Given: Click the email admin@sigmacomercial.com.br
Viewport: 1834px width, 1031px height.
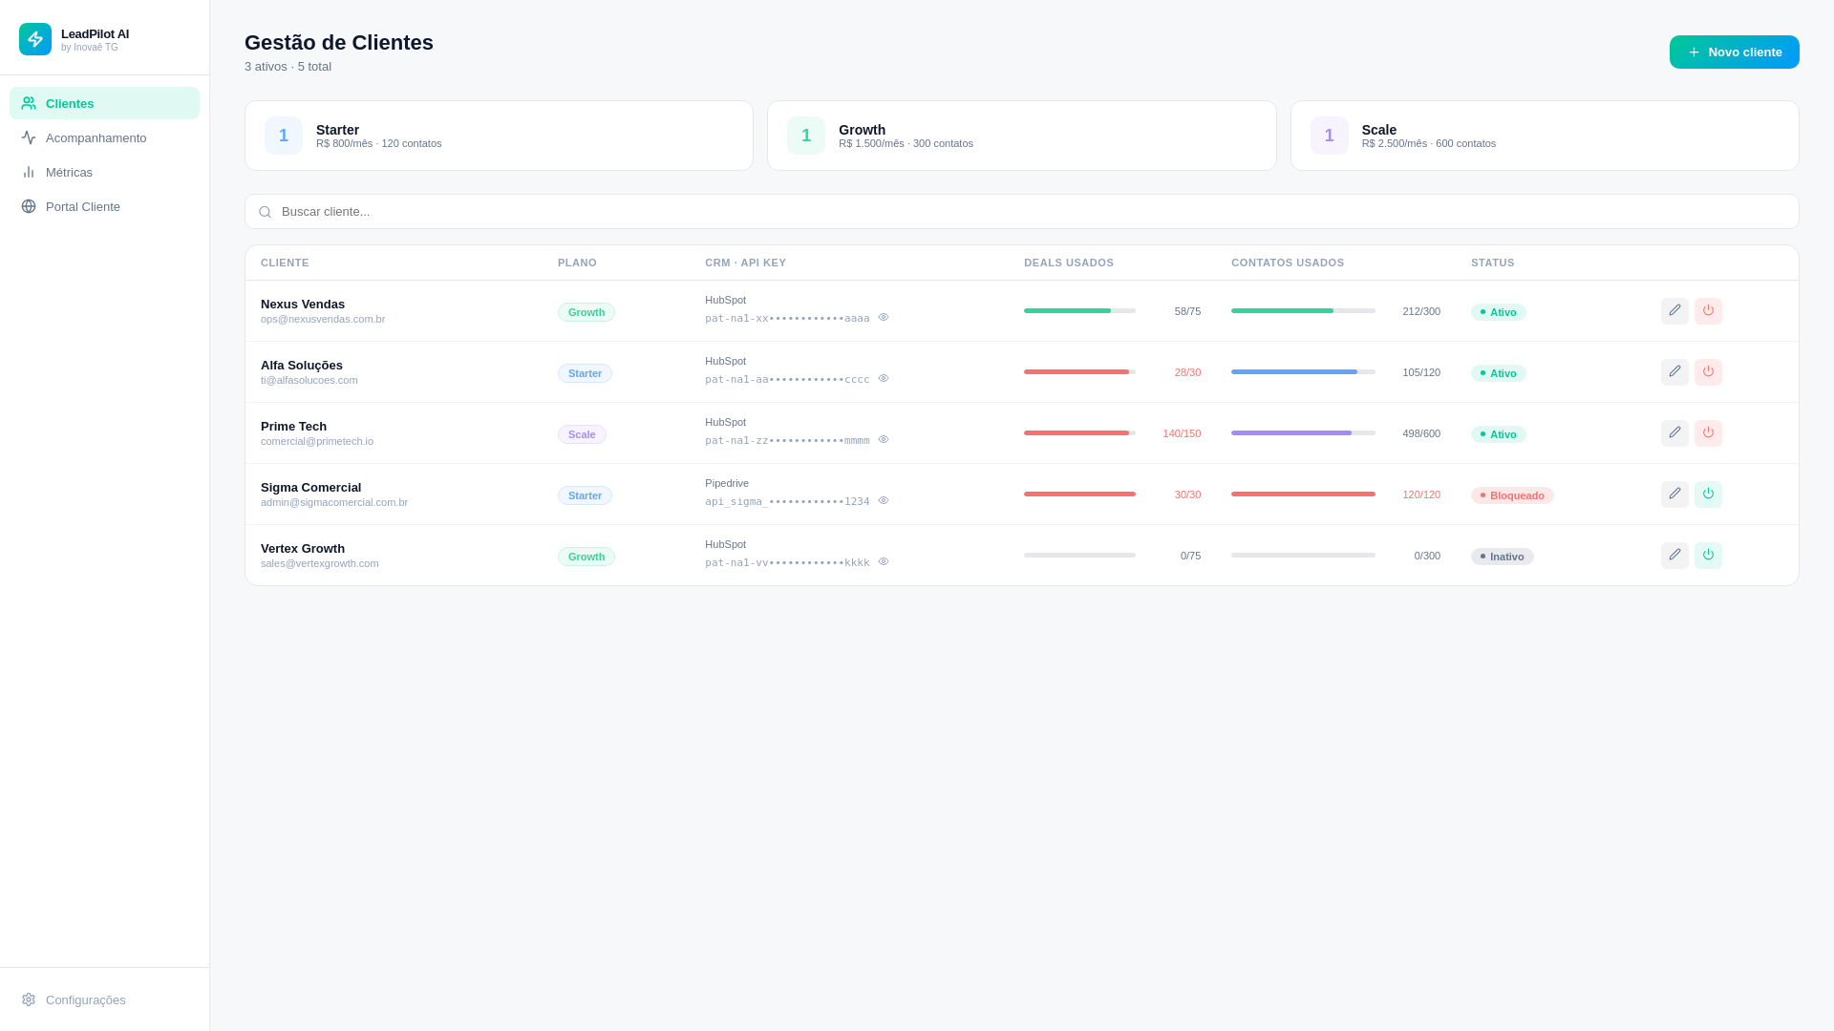Looking at the screenshot, I should (334, 502).
